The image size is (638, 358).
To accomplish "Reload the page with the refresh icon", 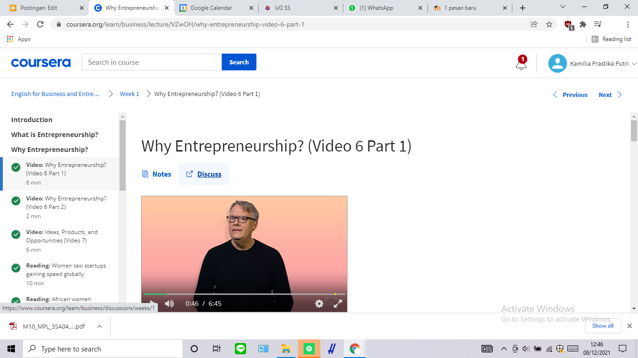I will 40,24.
